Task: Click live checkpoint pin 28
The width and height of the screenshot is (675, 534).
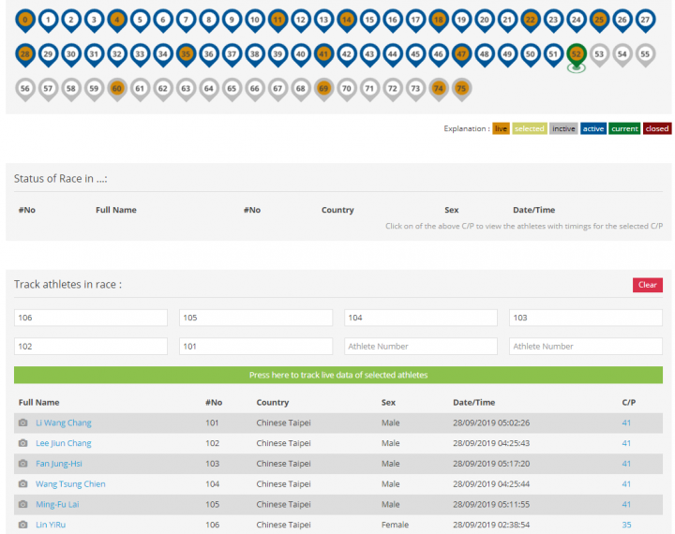Action: (x=25, y=54)
